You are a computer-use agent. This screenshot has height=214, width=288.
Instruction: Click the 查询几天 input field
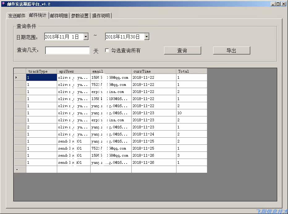coord(67,50)
